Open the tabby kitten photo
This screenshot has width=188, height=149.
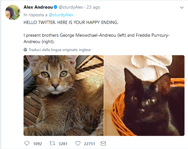point(64,95)
